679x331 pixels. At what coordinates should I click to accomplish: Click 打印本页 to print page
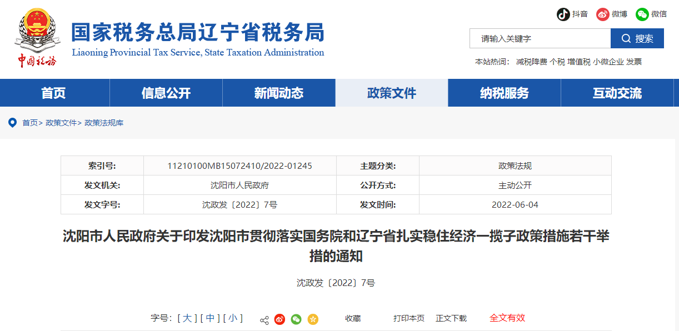(x=409, y=318)
